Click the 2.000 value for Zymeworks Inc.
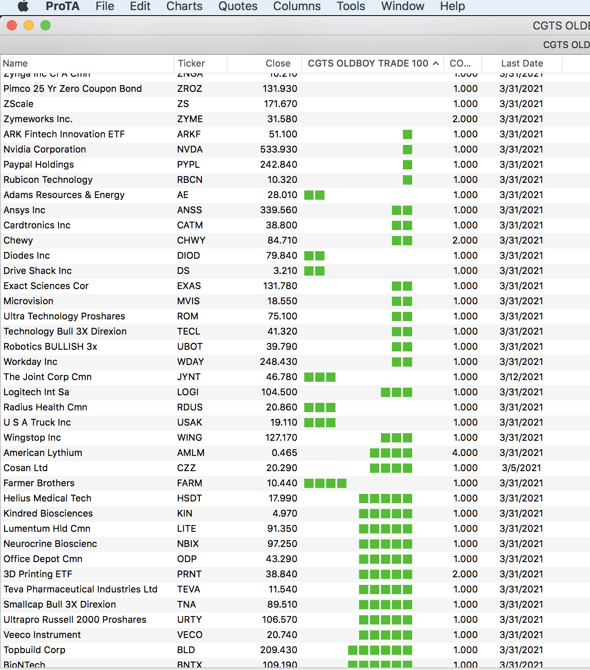The height and width of the screenshot is (670, 590). point(465,119)
